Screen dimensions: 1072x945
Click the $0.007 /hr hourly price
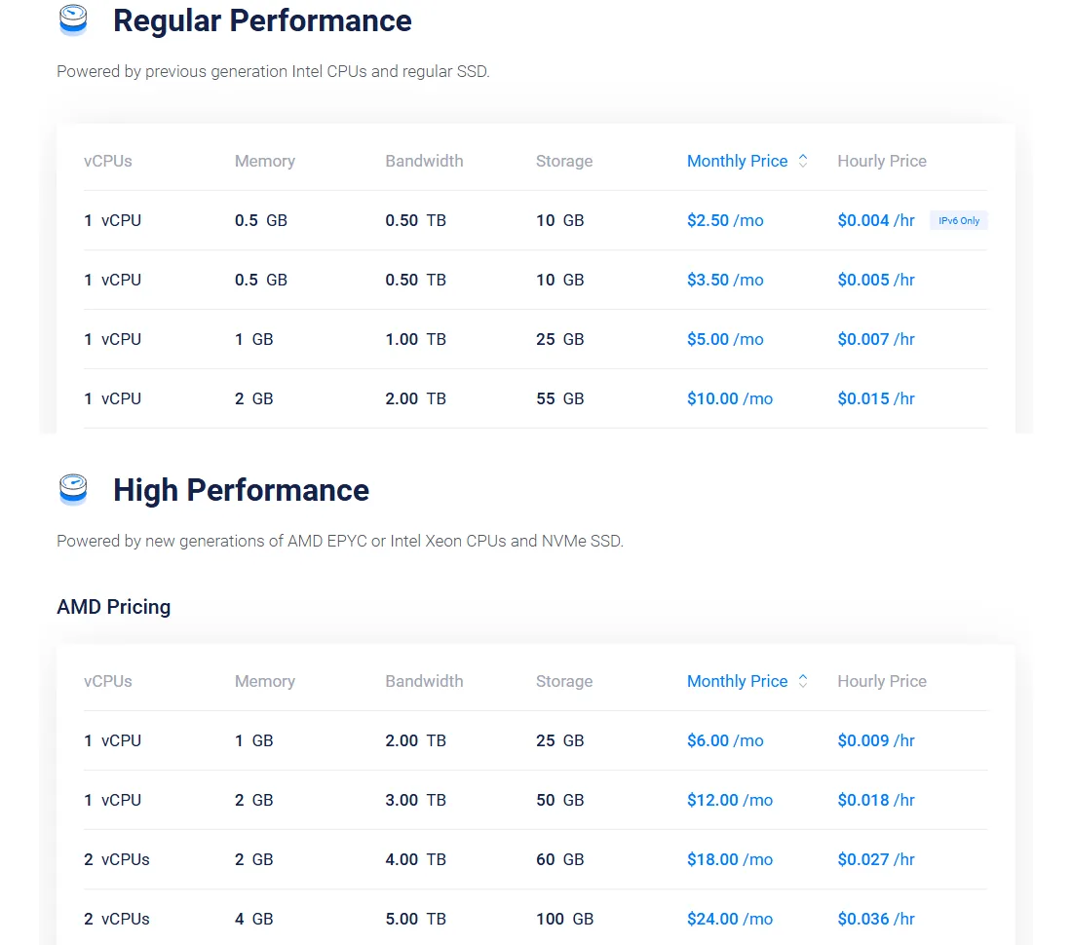(x=876, y=339)
